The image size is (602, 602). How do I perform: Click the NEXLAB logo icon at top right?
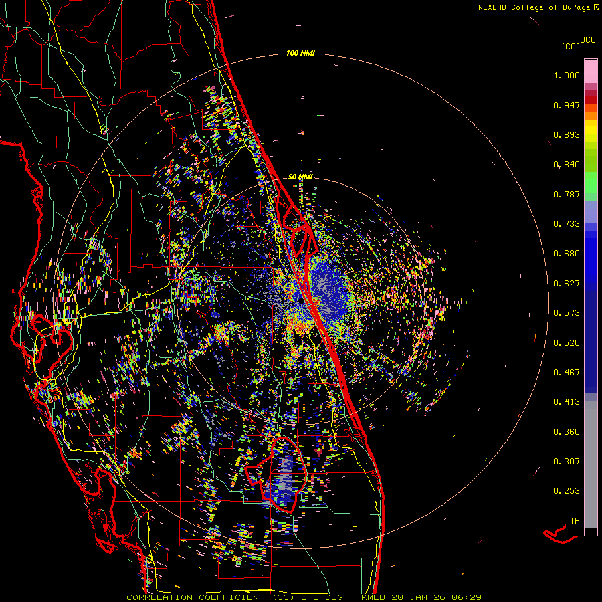tap(597, 7)
